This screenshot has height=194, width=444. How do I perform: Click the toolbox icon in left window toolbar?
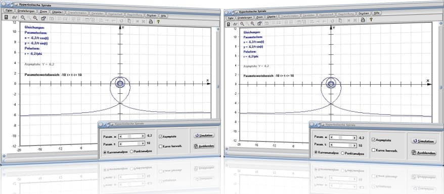coord(43,18)
